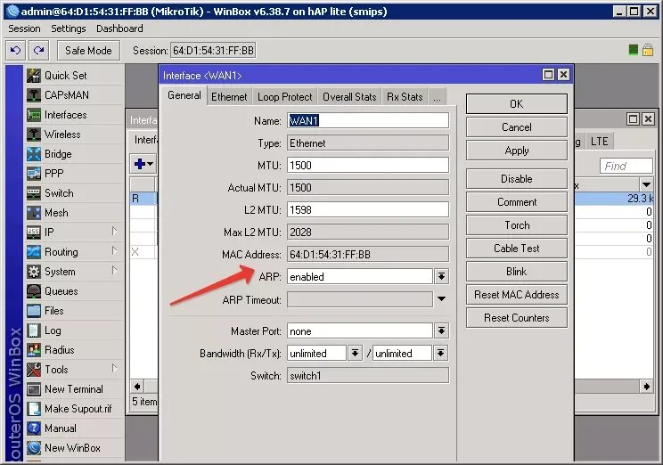Open the Tx bandwidth dropdown

[x=440, y=353]
